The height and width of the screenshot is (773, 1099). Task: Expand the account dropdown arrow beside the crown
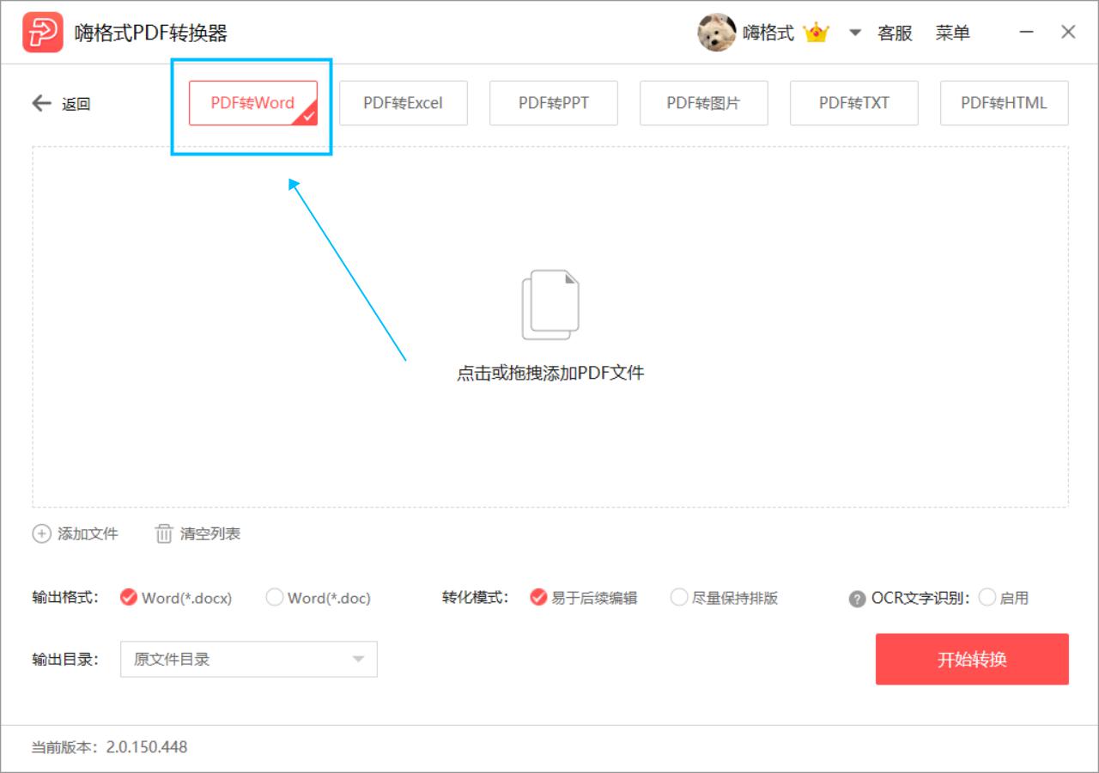(854, 33)
